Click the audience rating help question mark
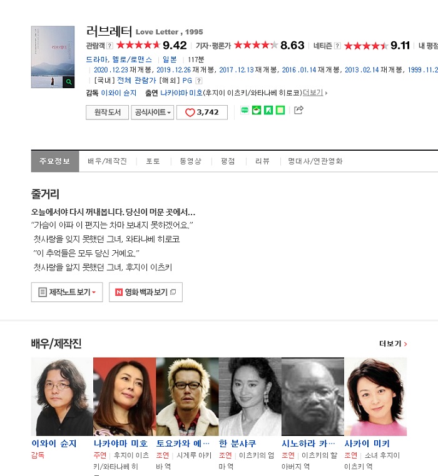Viewport: 438px width, 476px height. 109,46
